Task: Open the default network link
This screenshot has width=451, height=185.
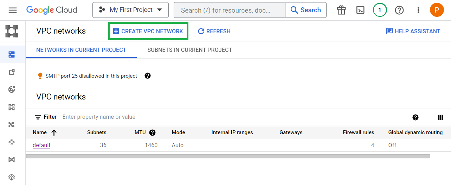Action: pos(41,145)
